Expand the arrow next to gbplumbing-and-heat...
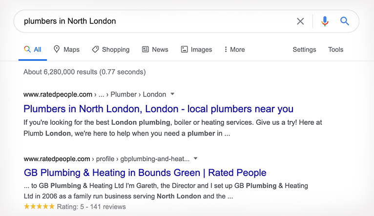 196,158
